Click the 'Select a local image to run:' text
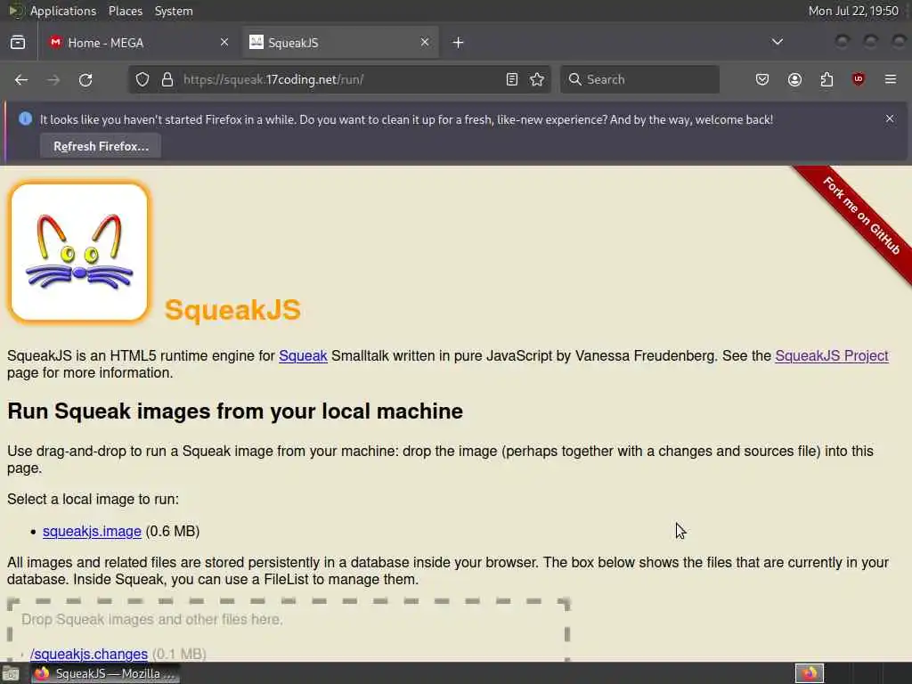The width and height of the screenshot is (912, 684). (x=93, y=500)
